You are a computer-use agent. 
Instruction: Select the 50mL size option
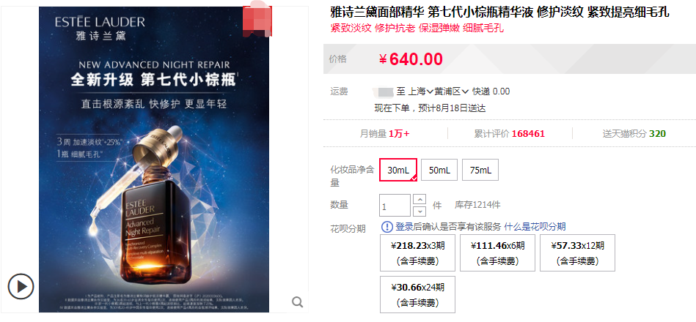click(439, 170)
